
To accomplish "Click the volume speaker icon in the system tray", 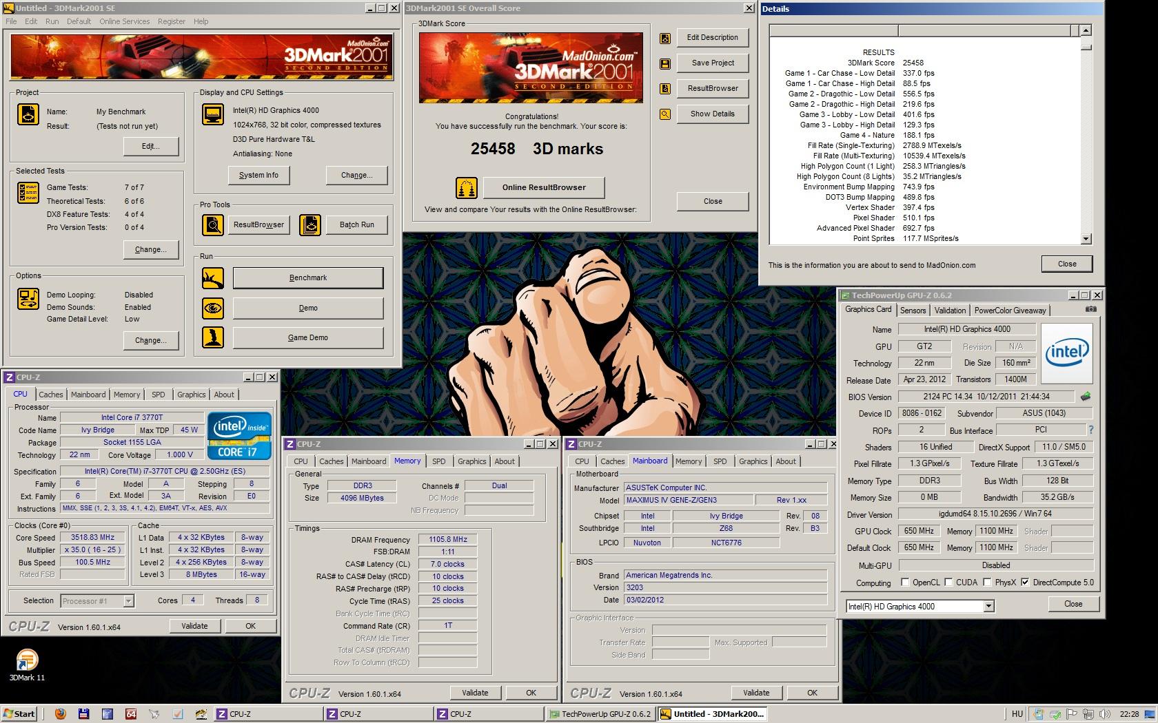I will (1106, 714).
